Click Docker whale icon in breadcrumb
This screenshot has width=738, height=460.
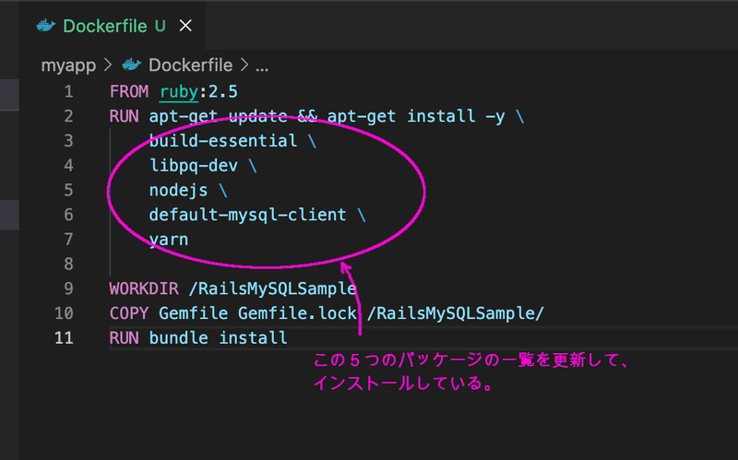point(132,65)
